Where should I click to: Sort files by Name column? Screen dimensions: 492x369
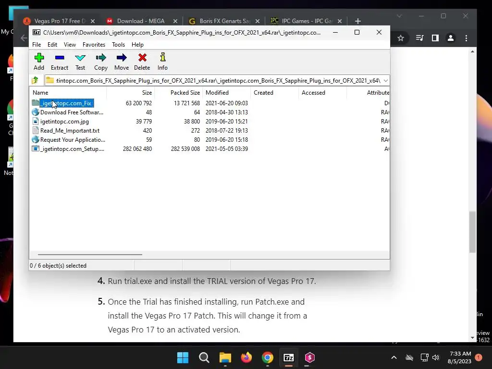click(68, 93)
